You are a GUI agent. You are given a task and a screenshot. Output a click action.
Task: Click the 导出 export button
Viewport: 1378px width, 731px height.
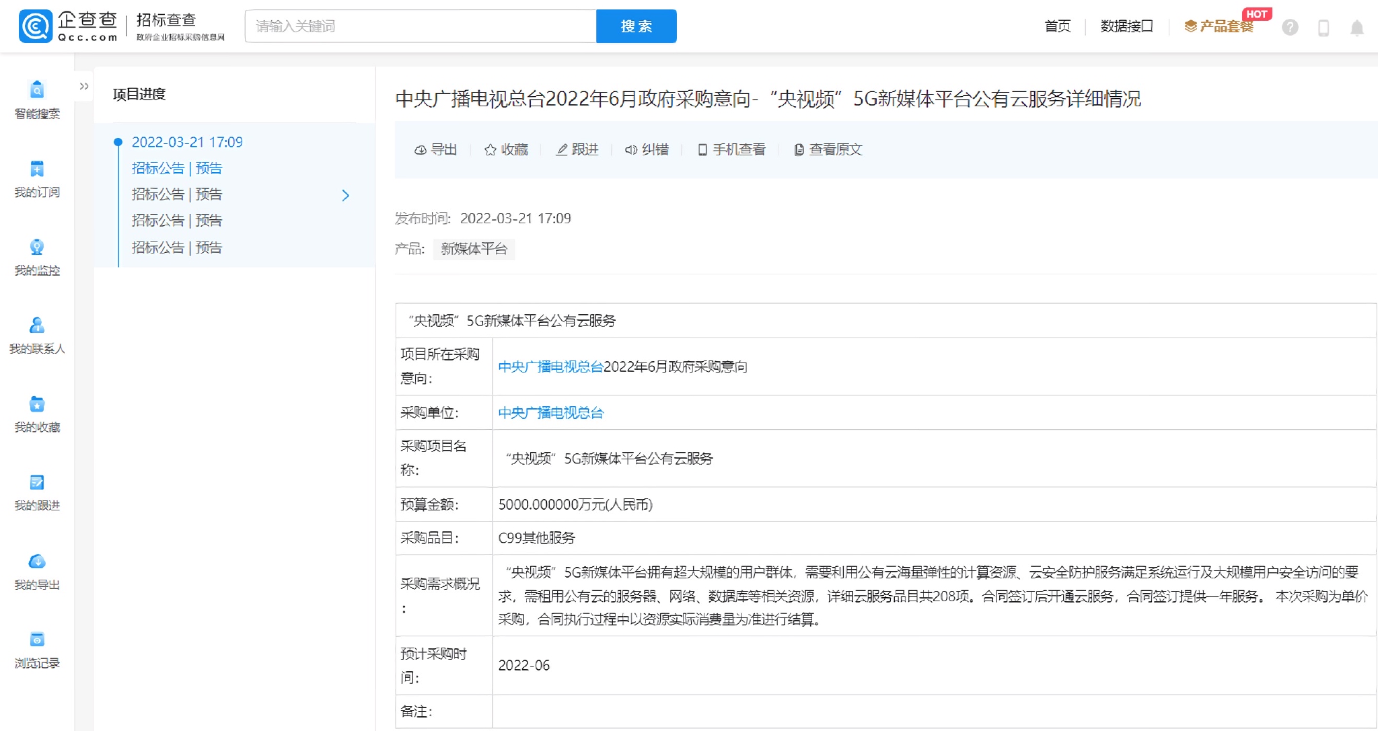(x=435, y=149)
